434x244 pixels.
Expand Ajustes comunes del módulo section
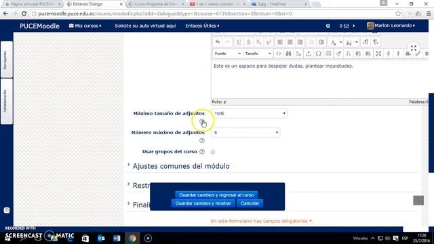tap(181, 166)
